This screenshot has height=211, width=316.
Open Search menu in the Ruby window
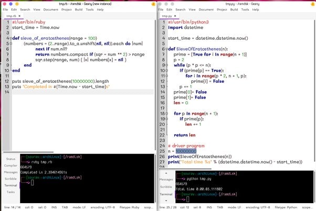click(x=25, y=9)
